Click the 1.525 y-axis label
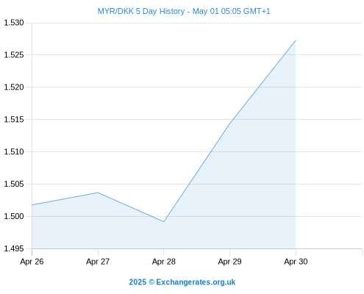Screen dimensions: 364x294 point(14,55)
